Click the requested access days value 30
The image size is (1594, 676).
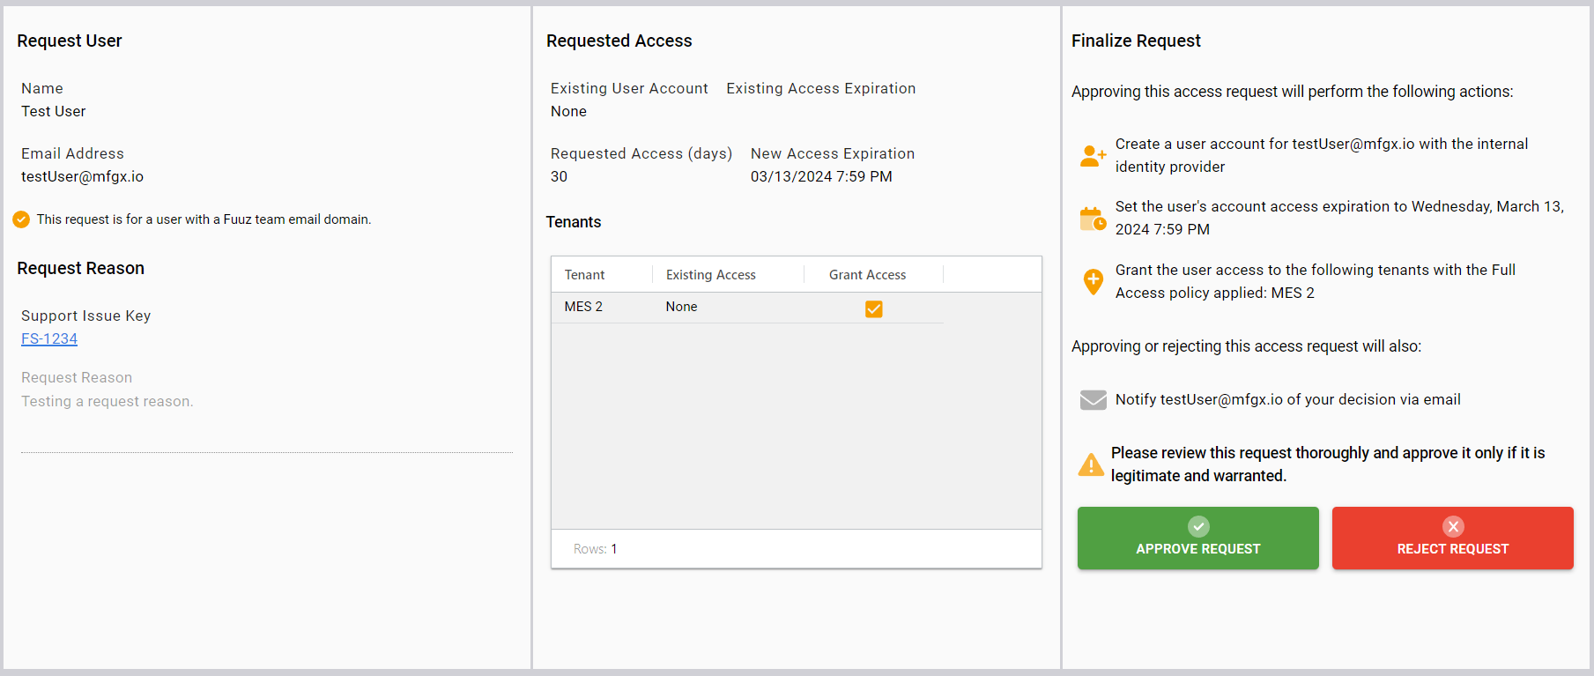[559, 176]
